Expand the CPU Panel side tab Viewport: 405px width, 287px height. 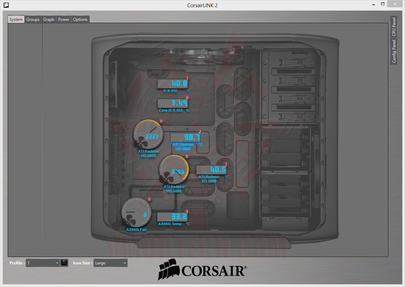pos(394,27)
